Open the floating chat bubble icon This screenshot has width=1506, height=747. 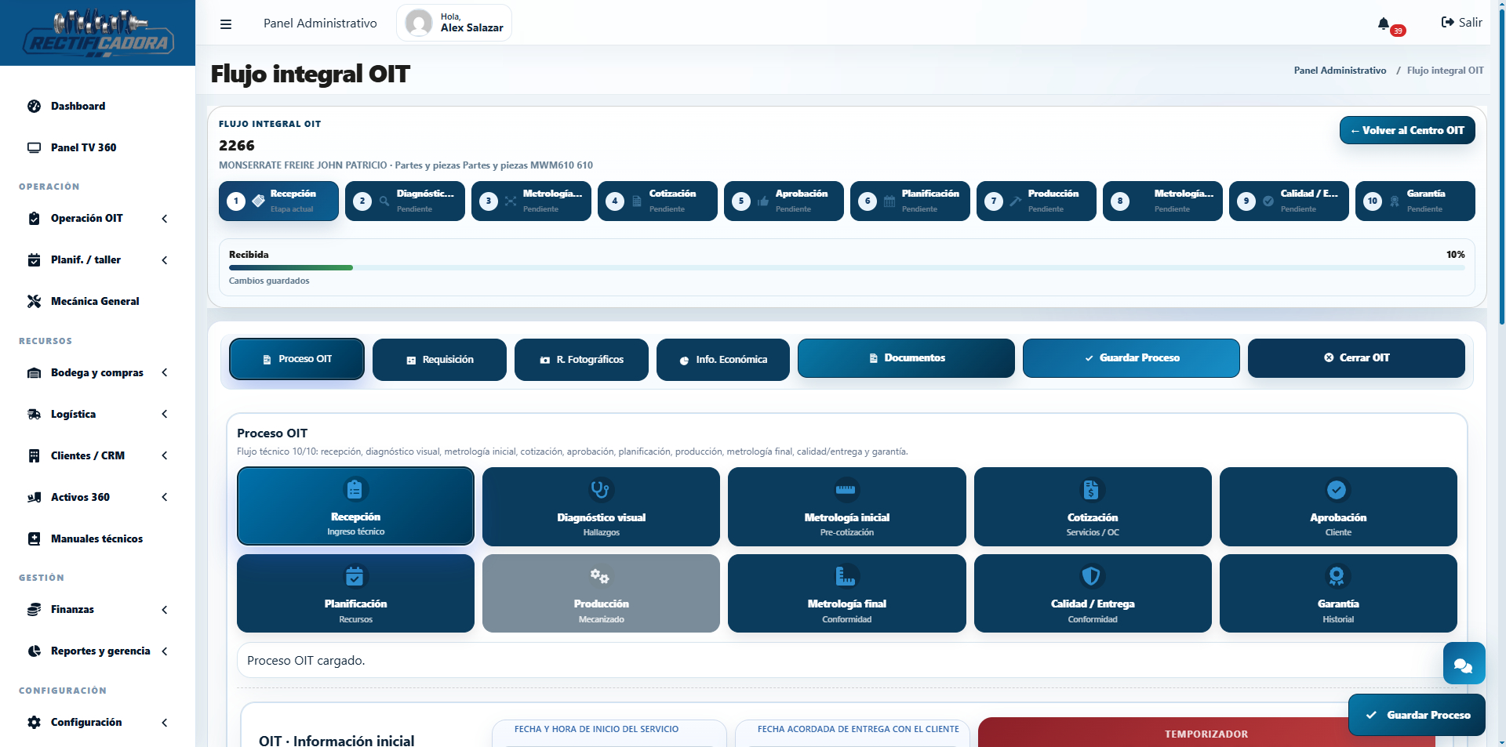1464,663
